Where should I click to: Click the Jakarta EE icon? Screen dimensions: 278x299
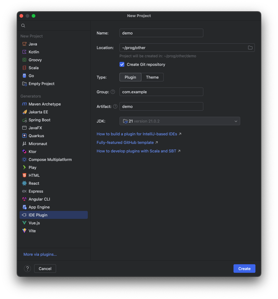[24, 112]
